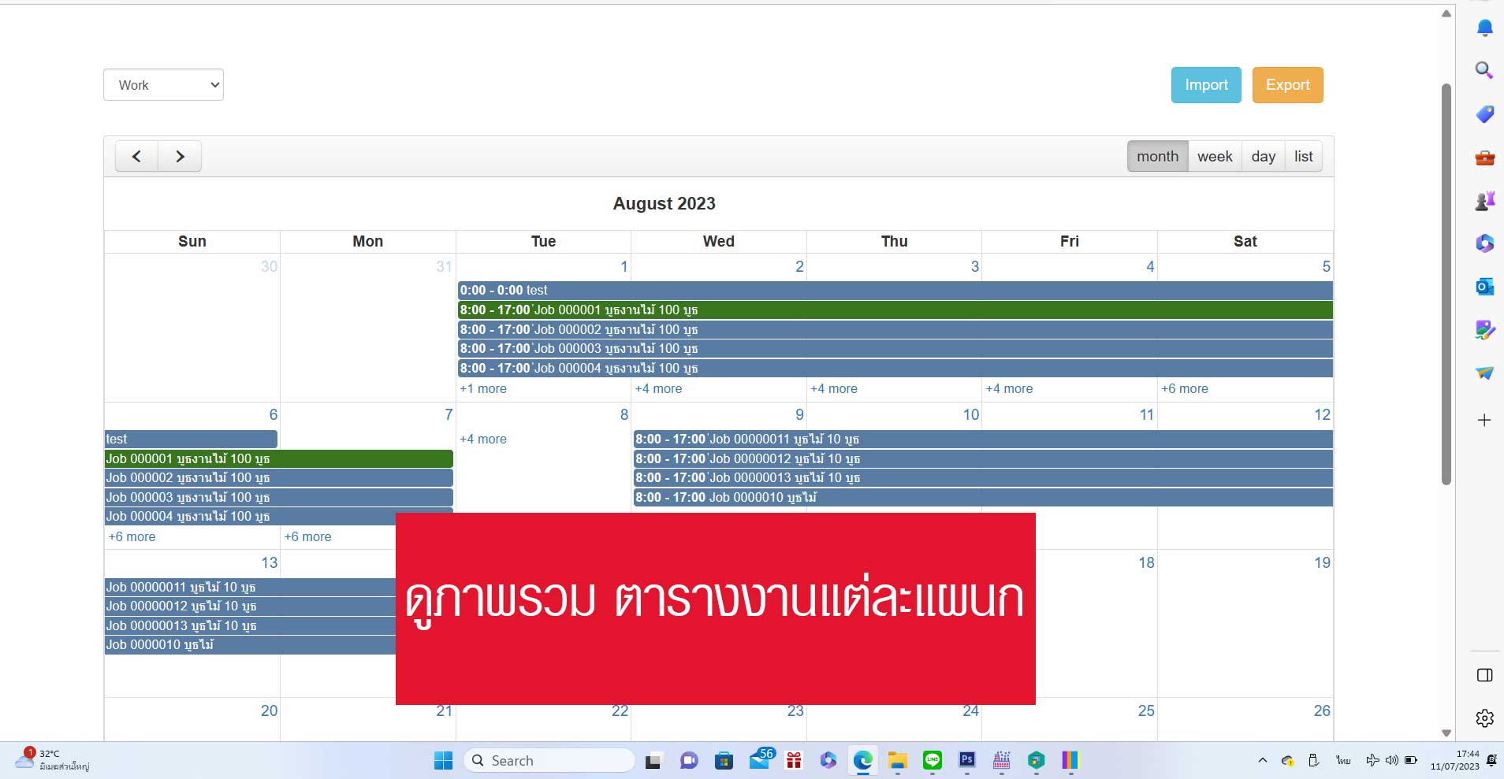Open the Games chess sidebar icon
This screenshot has width=1504, height=779.
[1484, 201]
